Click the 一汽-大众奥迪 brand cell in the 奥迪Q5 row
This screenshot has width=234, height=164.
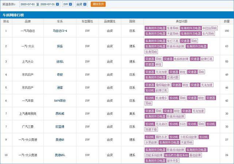[x=28, y=139]
